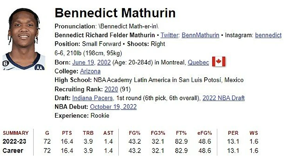Image resolution: width=285 pixels, height=160 pixels.
Task: Click the October 19, 2022 debut link
Action: [113, 107]
